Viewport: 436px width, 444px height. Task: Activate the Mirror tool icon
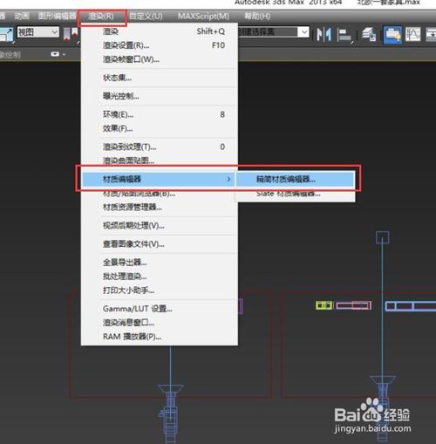324,35
